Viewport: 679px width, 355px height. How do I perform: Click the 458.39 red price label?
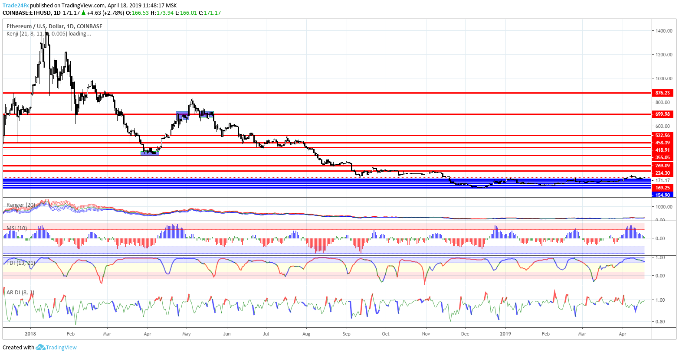click(x=663, y=143)
